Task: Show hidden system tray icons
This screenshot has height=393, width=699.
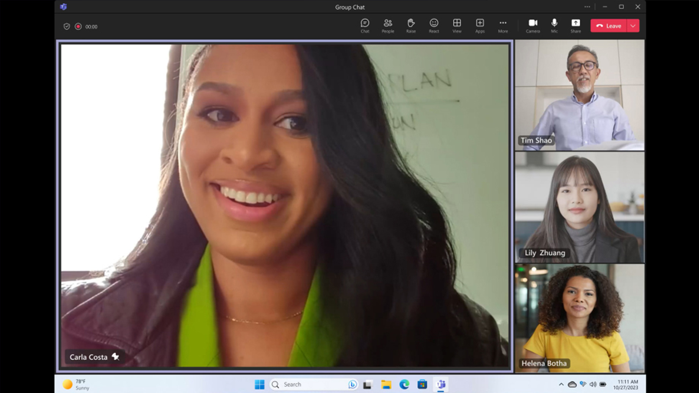Action: (561, 384)
